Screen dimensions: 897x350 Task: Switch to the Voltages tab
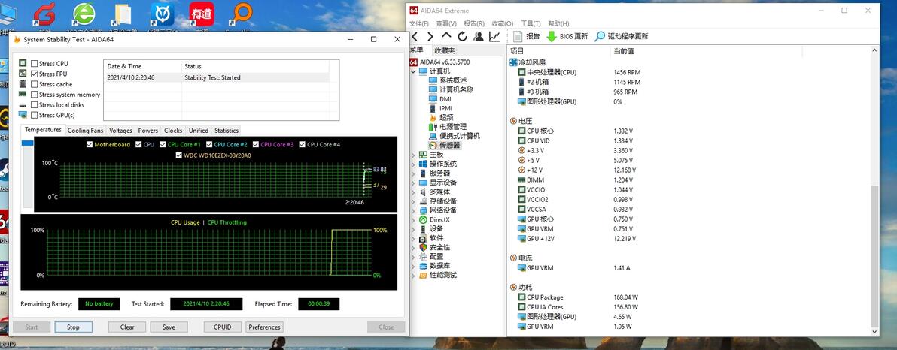pyautogui.click(x=120, y=130)
